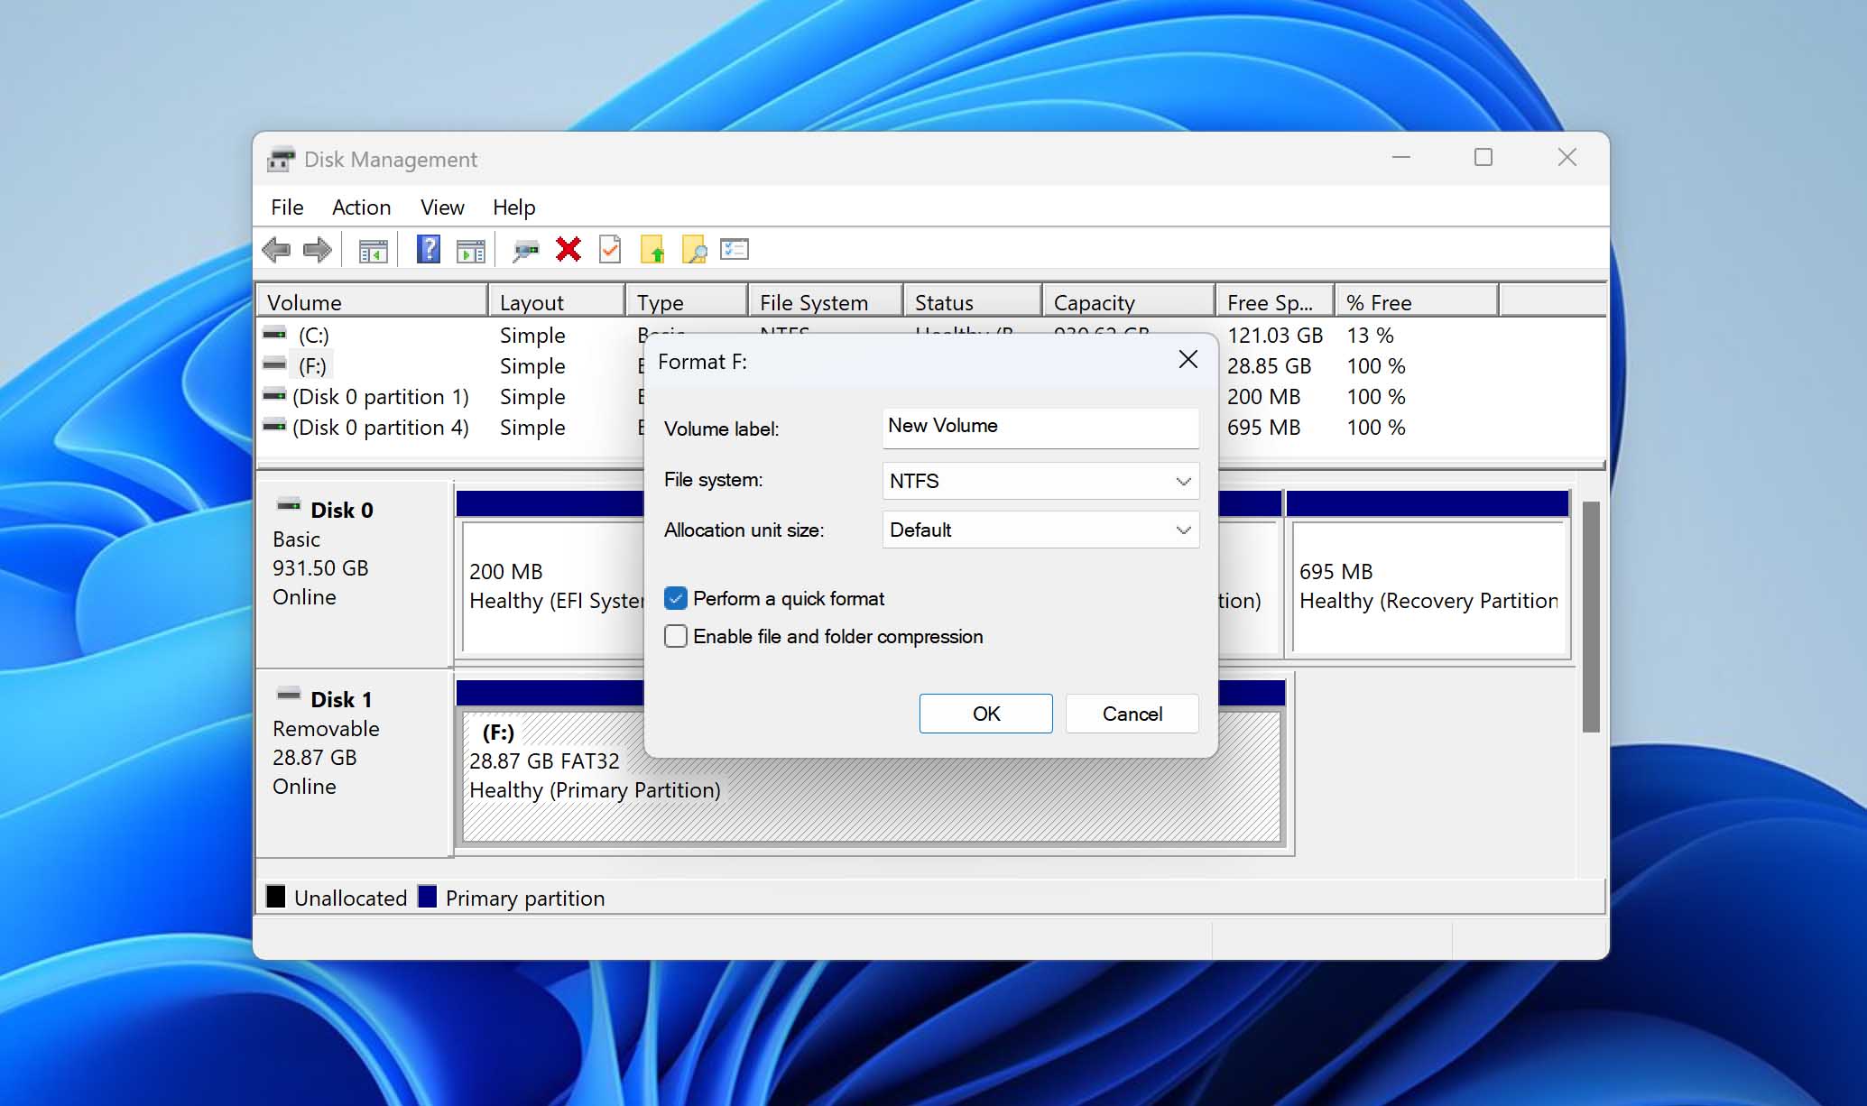Viewport: 1867px width, 1106px height.
Task: Show the action pane via its toolbar icon
Action: click(470, 249)
